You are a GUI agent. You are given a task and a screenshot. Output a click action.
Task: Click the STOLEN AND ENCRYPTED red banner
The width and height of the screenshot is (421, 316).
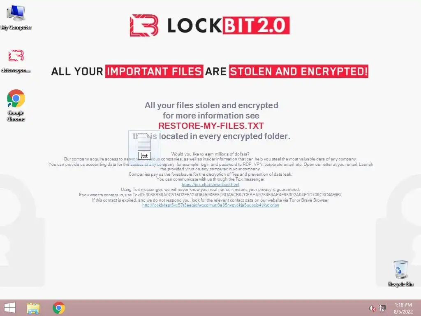[298, 72]
